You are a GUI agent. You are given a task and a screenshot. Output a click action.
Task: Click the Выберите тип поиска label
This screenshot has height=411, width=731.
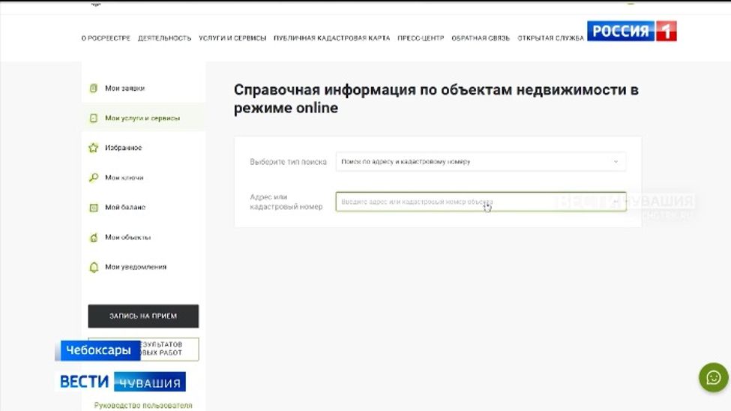[288, 162]
